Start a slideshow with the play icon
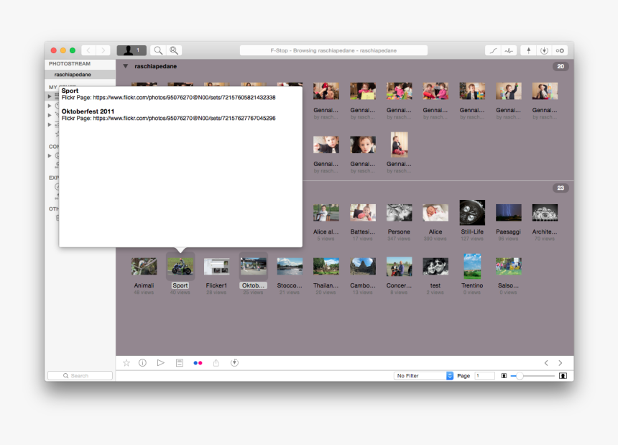Image resolution: width=618 pixels, height=445 pixels. (x=161, y=363)
